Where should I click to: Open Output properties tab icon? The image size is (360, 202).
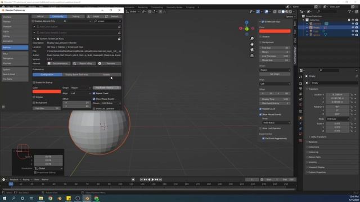[x=300, y=89]
